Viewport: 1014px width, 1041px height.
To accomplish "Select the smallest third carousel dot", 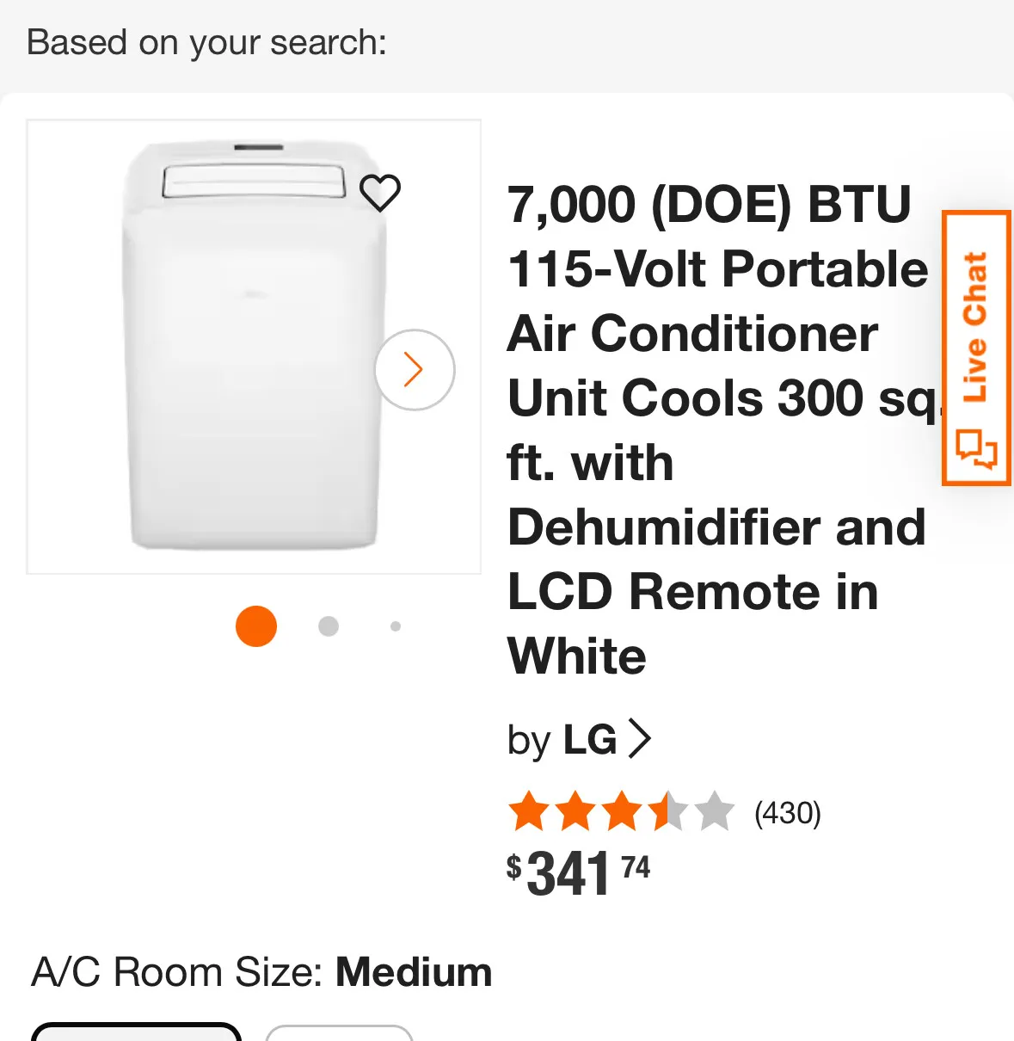I will click(x=396, y=626).
